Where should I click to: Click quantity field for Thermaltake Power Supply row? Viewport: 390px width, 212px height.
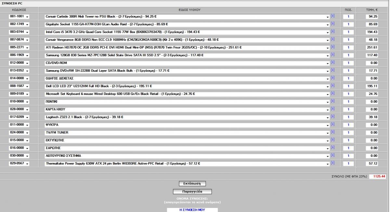(348, 164)
